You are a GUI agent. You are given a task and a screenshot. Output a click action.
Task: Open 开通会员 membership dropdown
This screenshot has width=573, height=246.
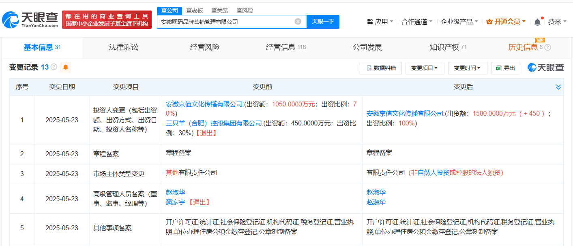coord(506,22)
